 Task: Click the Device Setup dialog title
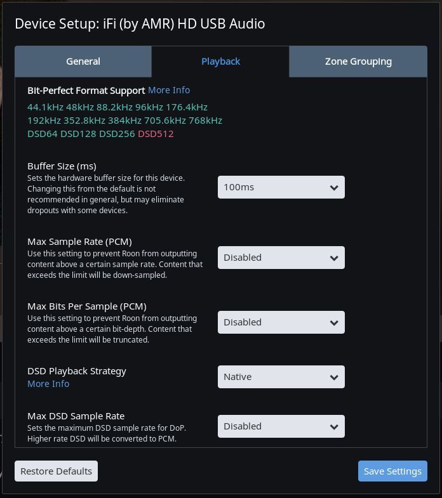tap(140, 24)
